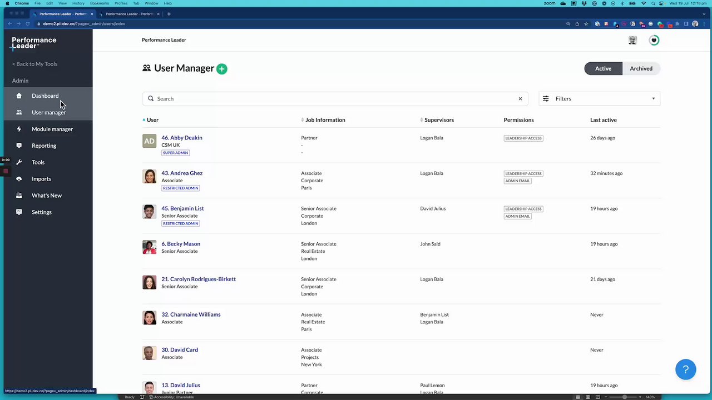Click the SUPER ADMIN badge on Abby Deakin
The image size is (712, 400).
(x=175, y=153)
